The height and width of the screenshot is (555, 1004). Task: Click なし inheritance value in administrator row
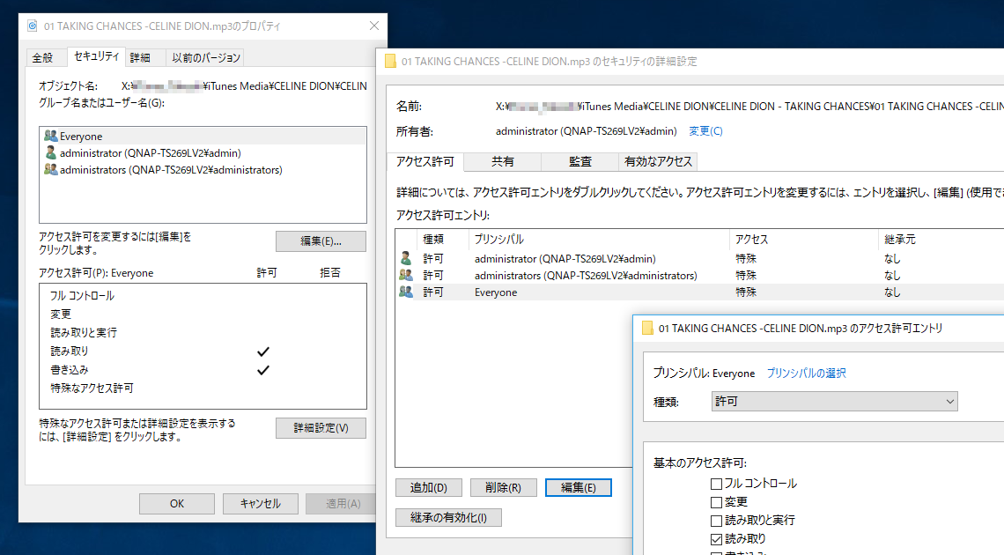point(892,259)
